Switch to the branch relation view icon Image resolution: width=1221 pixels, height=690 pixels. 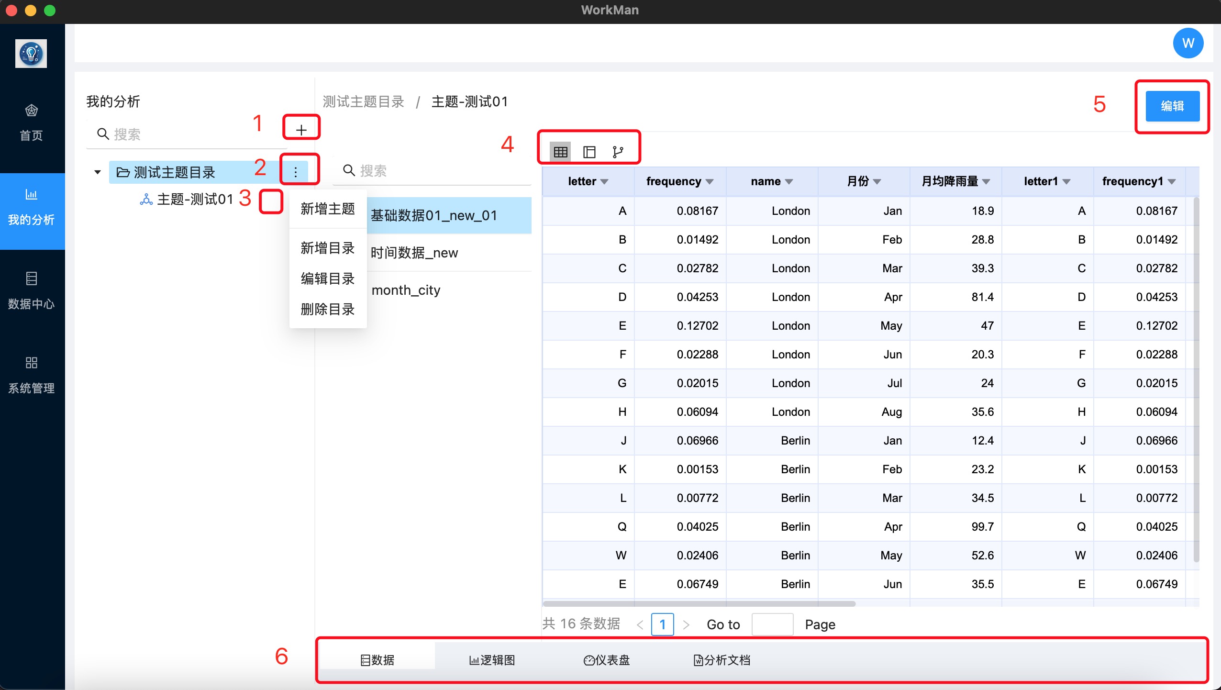click(618, 152)
